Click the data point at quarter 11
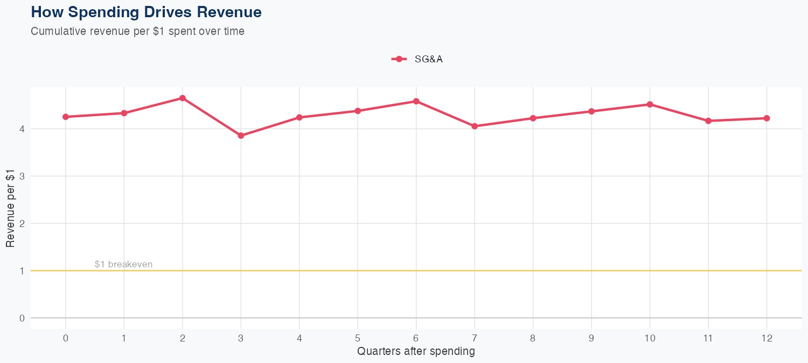 [708, 121]
